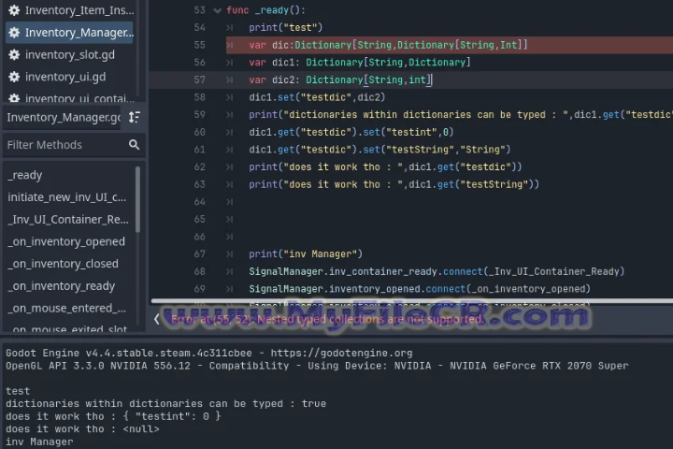Click the print("inv Manager") line
673x449 pixels.
click(x=306, y=253)
